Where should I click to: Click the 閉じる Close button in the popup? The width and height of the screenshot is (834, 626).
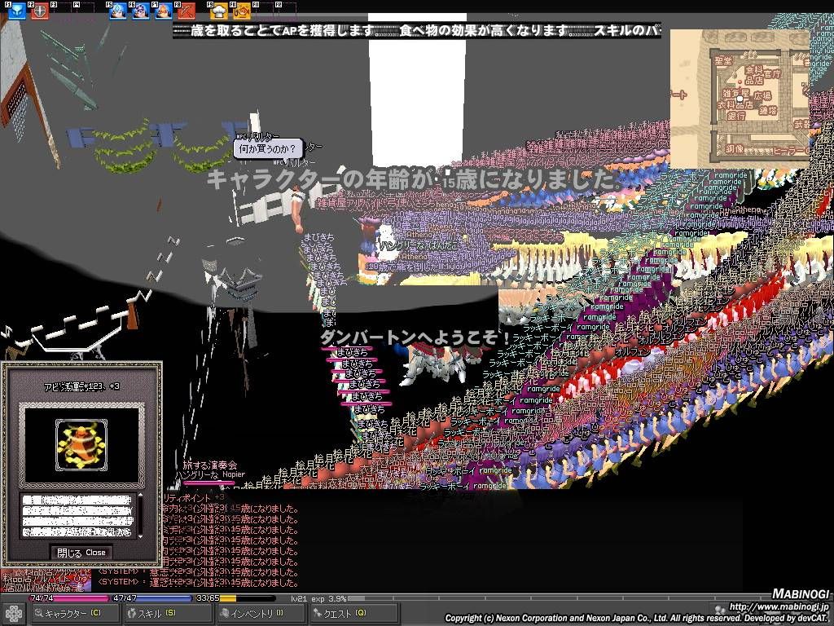[x=81, y=553]
